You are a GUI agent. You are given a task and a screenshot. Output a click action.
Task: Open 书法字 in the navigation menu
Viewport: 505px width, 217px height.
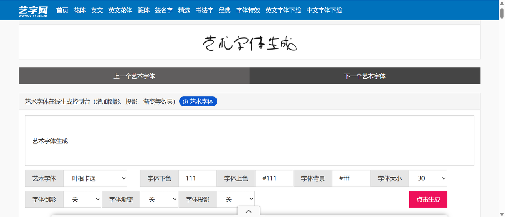204,10
